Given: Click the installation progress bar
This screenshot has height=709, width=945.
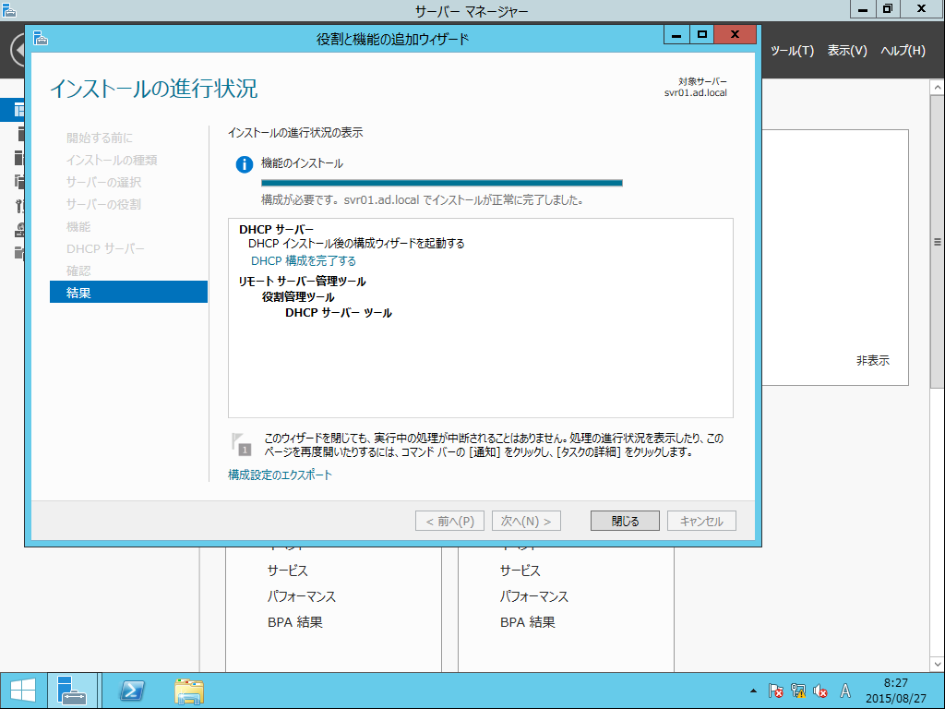Looking at the screenshot, I should [442, 183].
